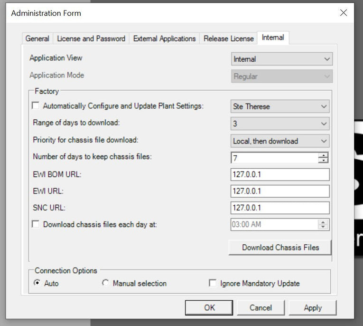Switch to the General tab
This screenshot has width=363, height=326.
coord(37,38)
